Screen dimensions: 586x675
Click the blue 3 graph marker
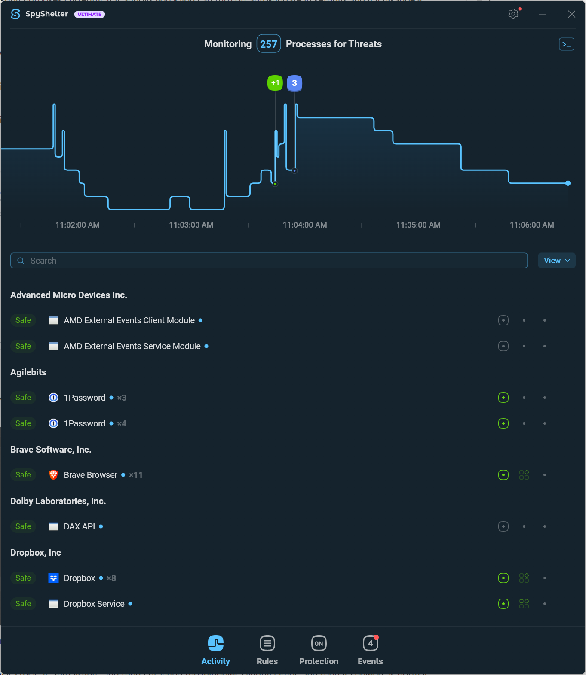click(x=295, y=83)
